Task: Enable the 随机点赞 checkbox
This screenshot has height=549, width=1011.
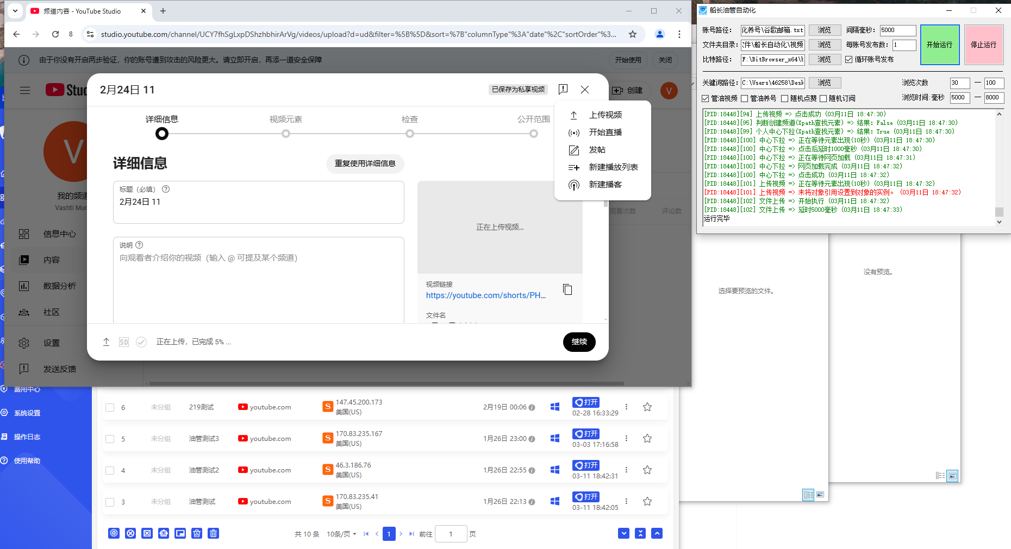Action: point(785,98)
